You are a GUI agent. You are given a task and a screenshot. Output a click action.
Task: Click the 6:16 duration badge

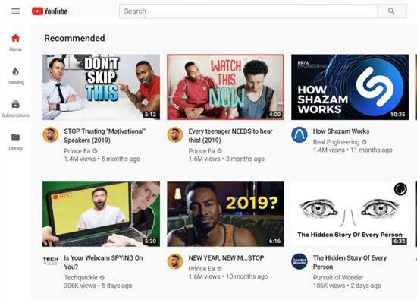[274, 241]
